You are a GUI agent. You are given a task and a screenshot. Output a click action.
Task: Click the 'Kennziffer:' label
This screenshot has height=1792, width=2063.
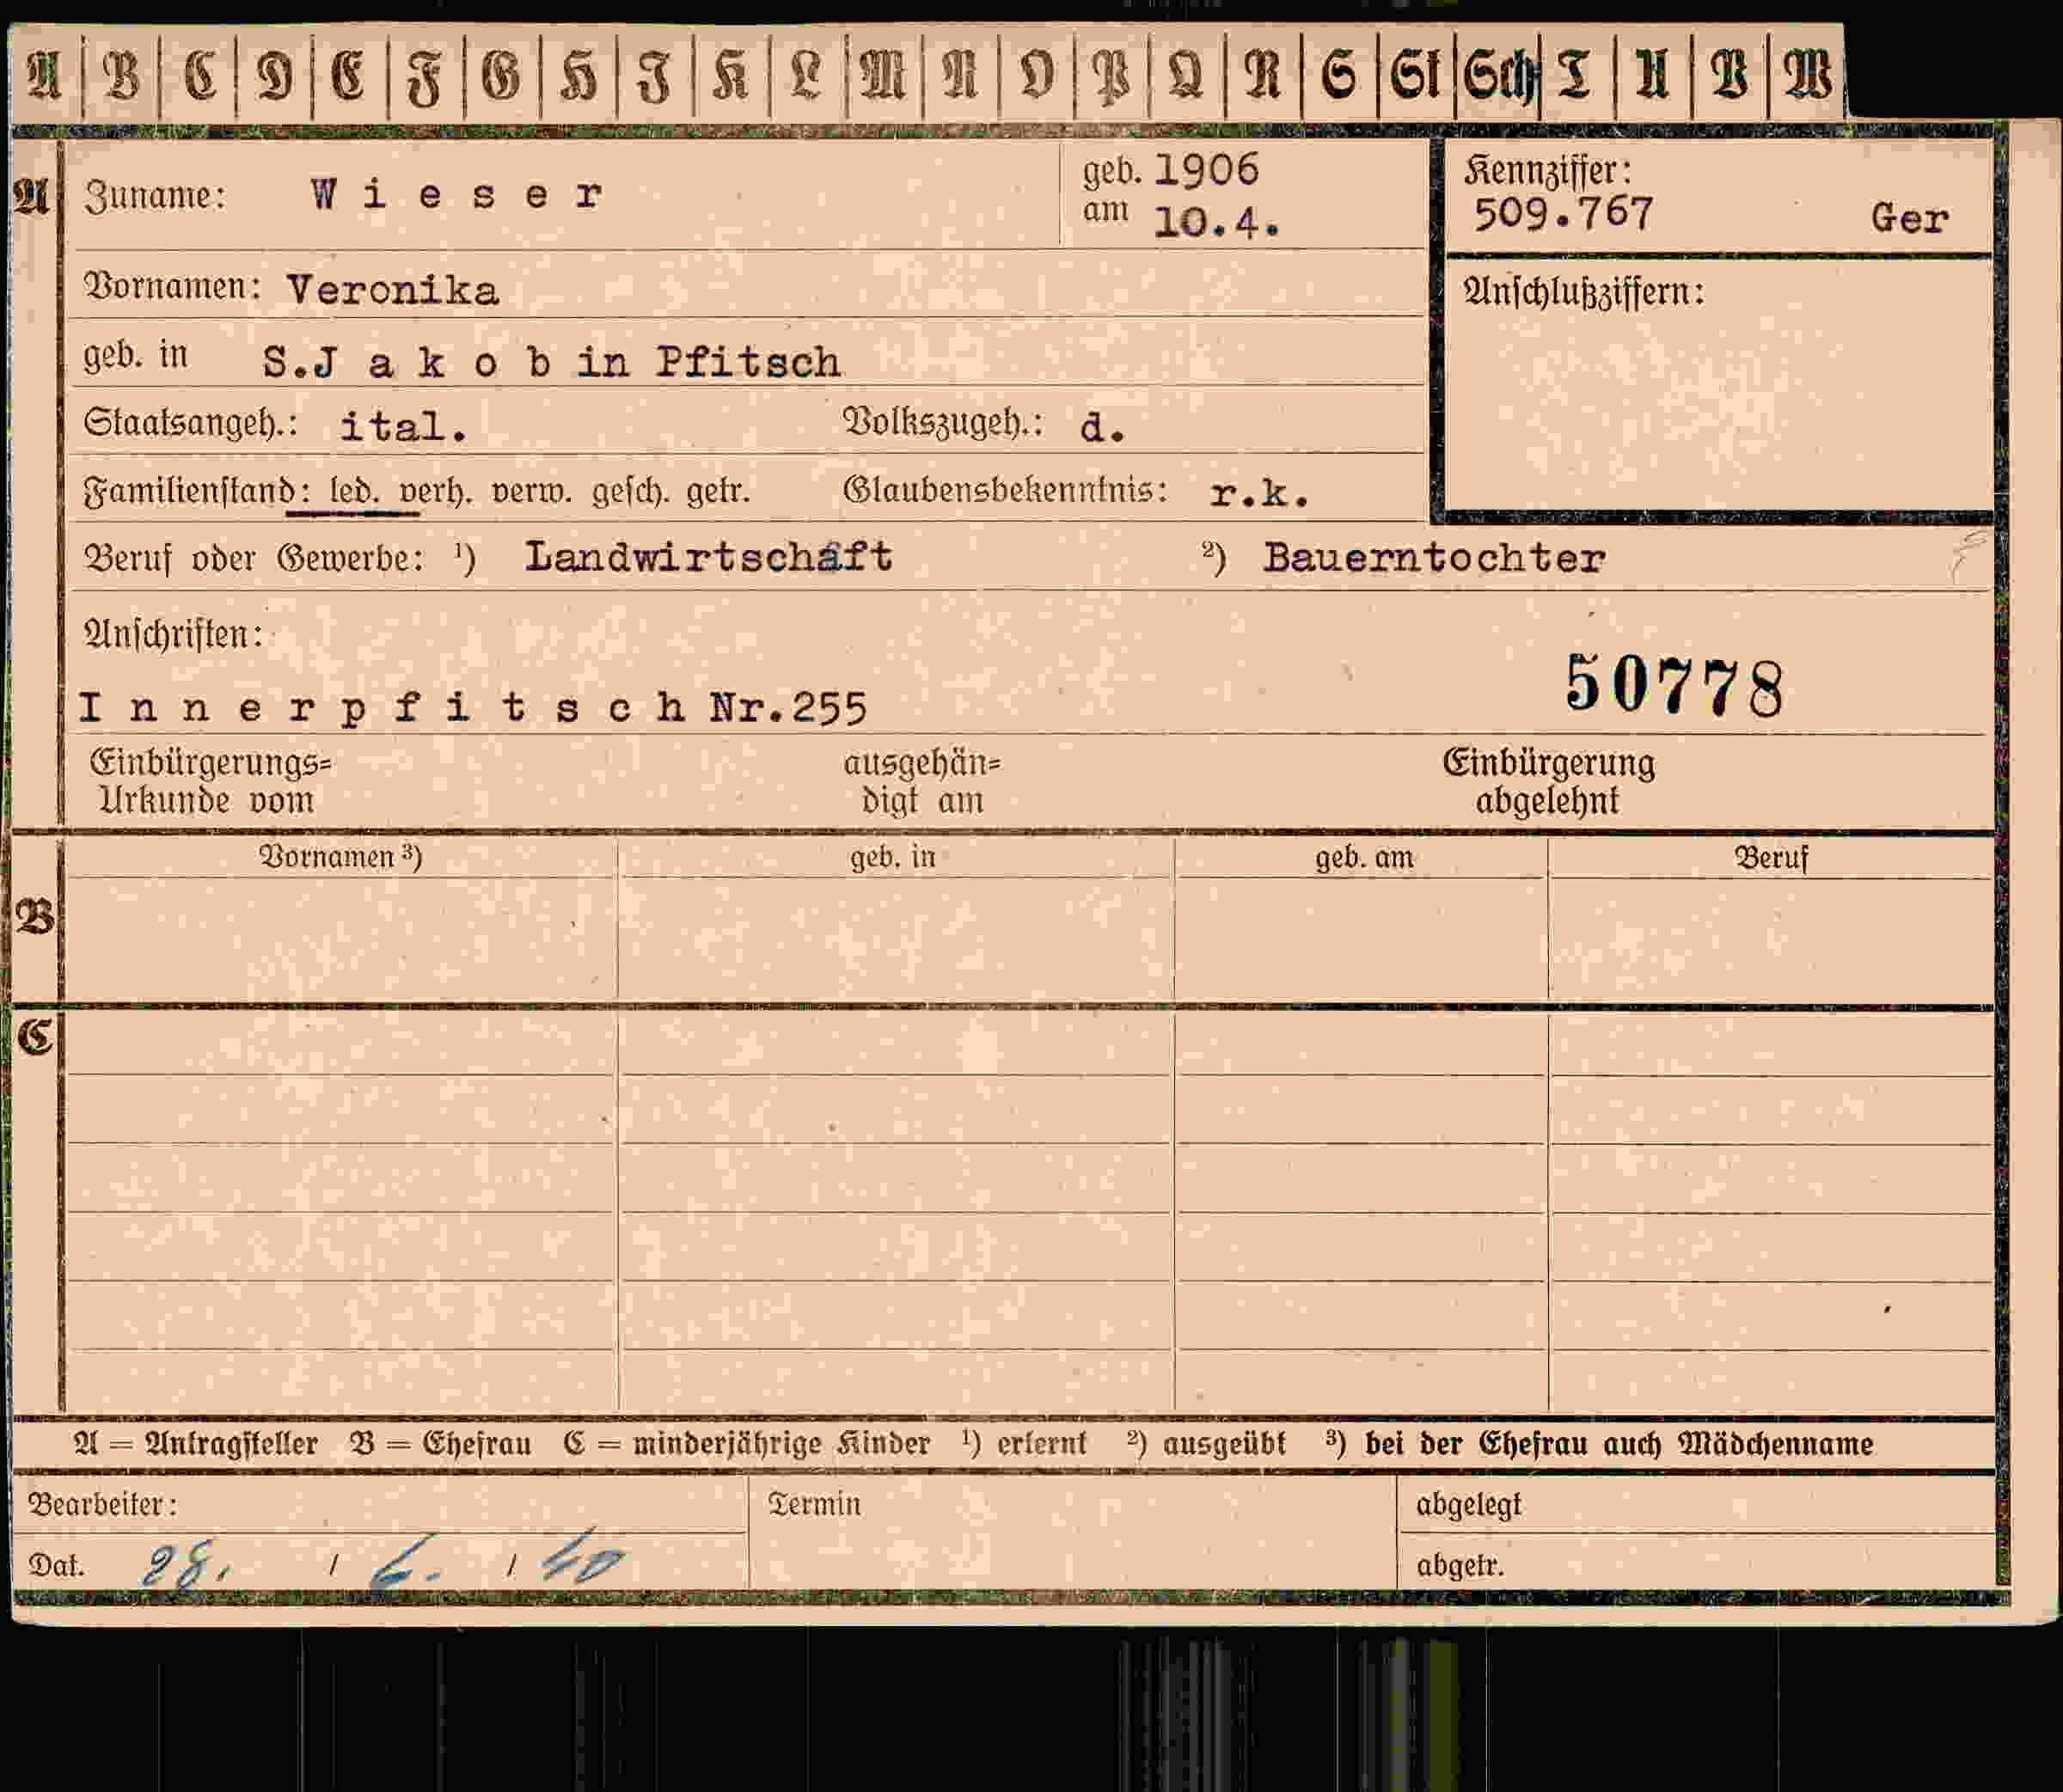coord(1547,171)
